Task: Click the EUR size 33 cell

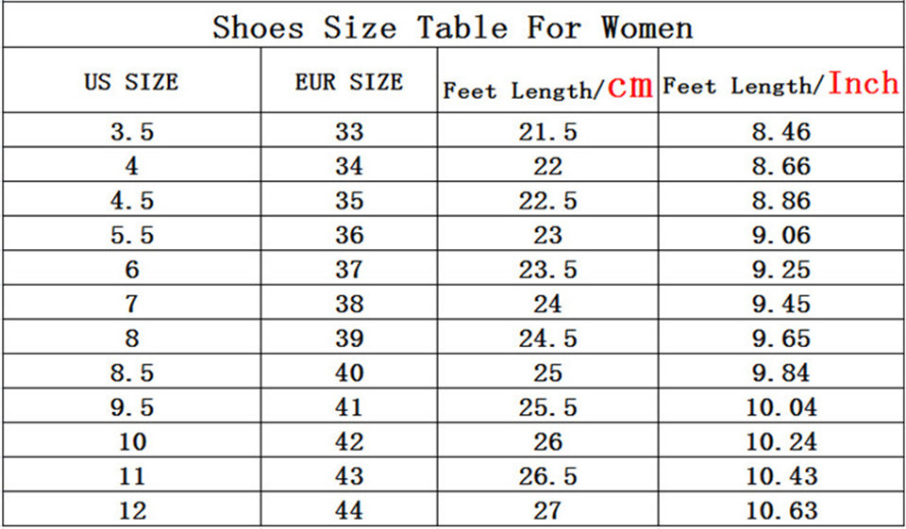Action: [348, 132]
